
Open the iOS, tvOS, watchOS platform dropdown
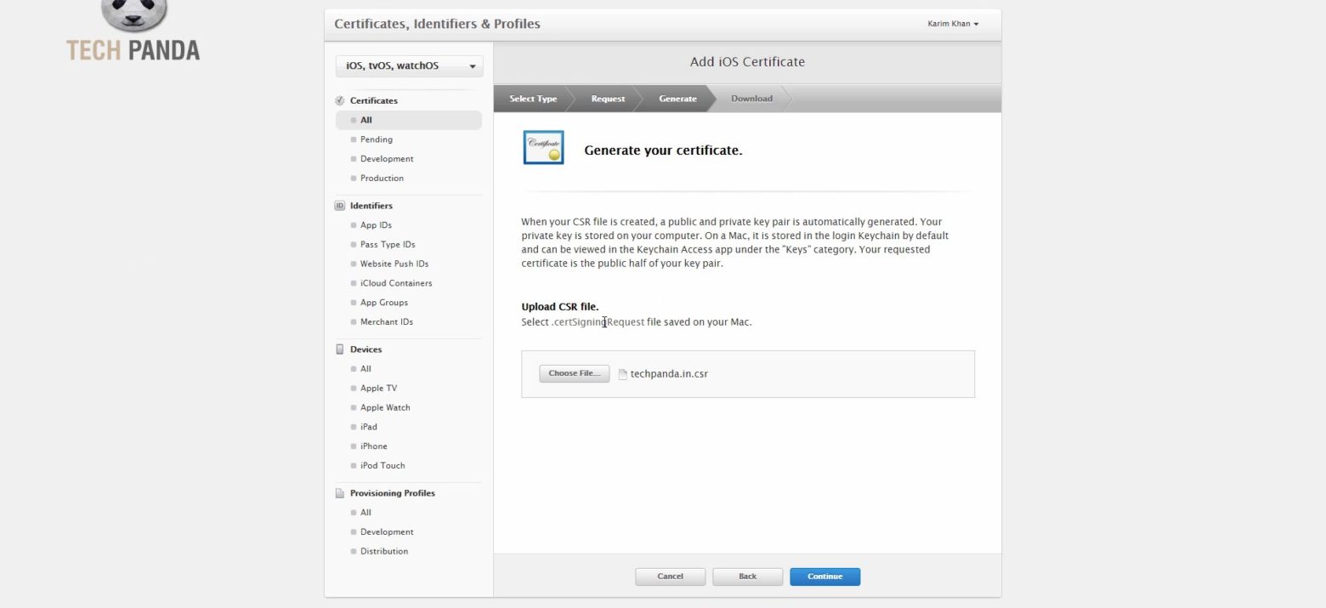pyautogui.click(x=410, y=66)
